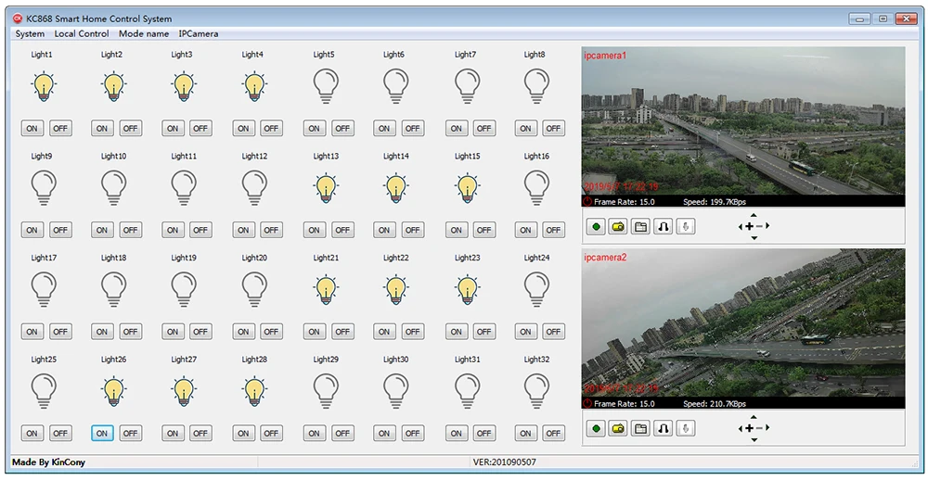Open the ipcamera2 recordings folder icon

coord(640,428)
